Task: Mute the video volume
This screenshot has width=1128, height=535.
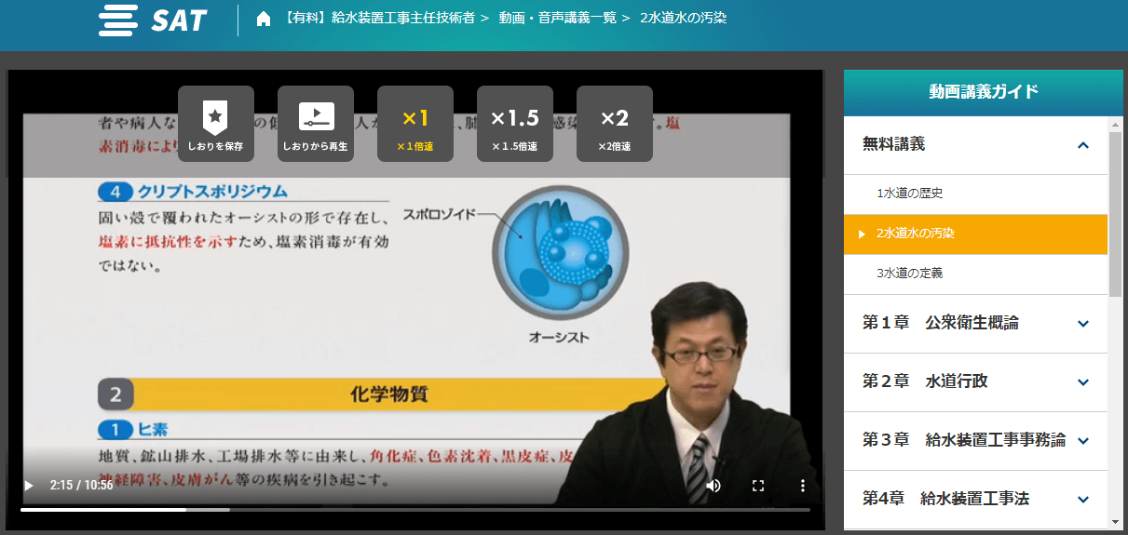Action: (x=713, y=486)
